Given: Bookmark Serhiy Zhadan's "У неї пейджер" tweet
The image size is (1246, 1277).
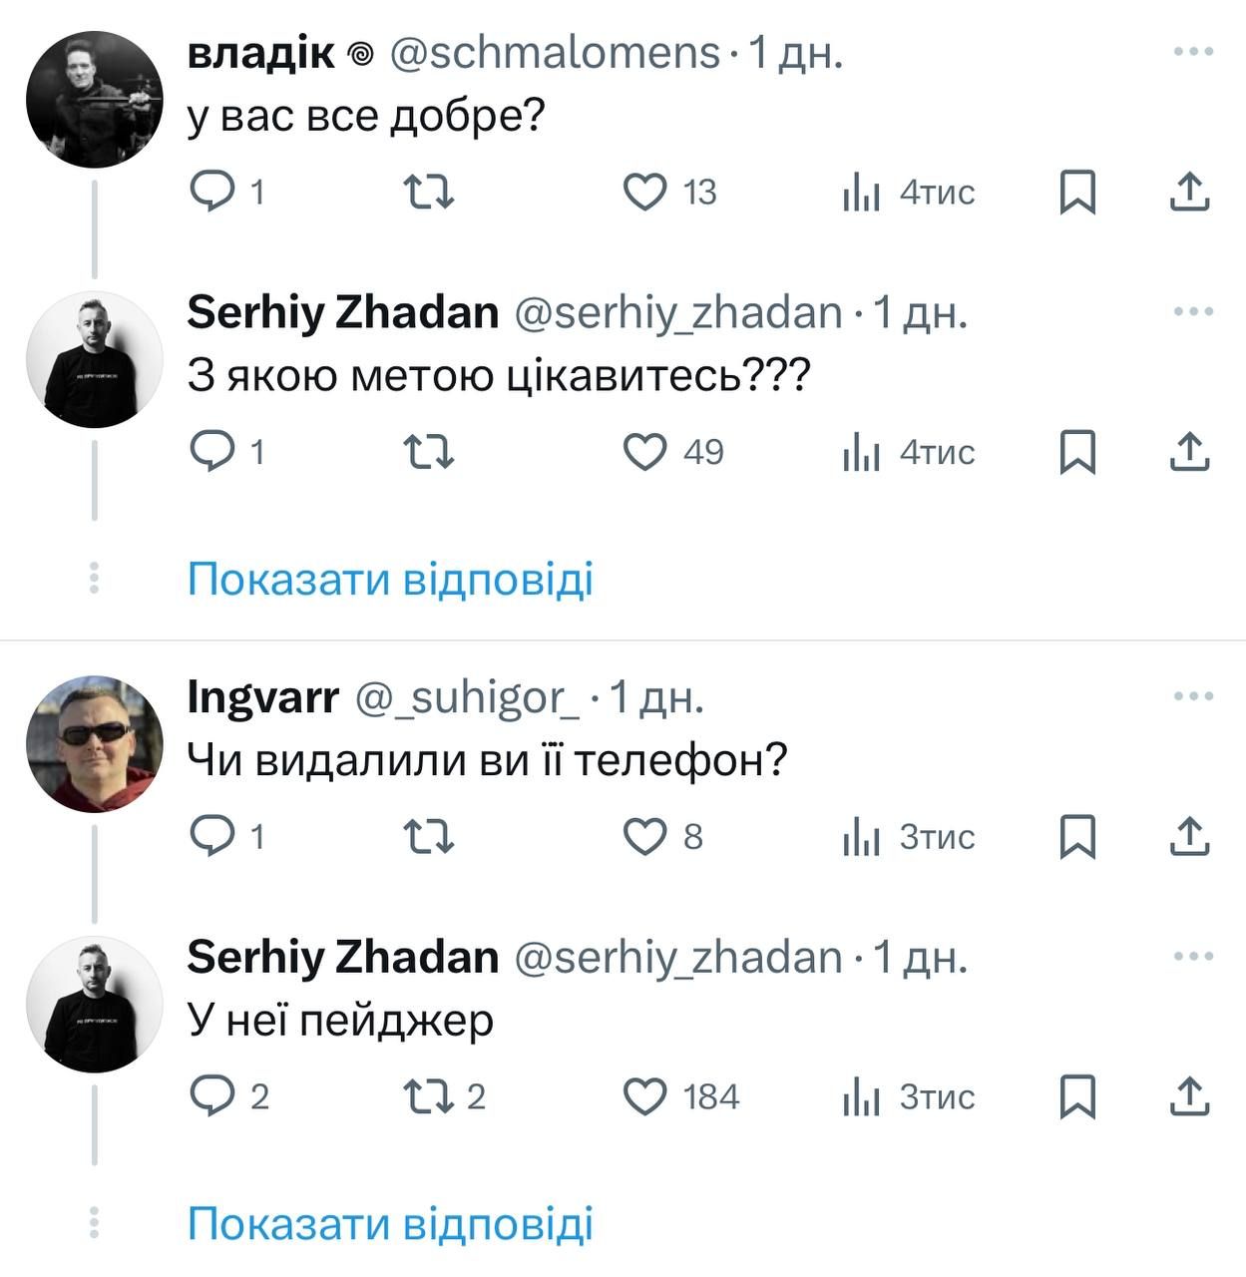Looking at the screenshot, I should pos(1077,1096).
